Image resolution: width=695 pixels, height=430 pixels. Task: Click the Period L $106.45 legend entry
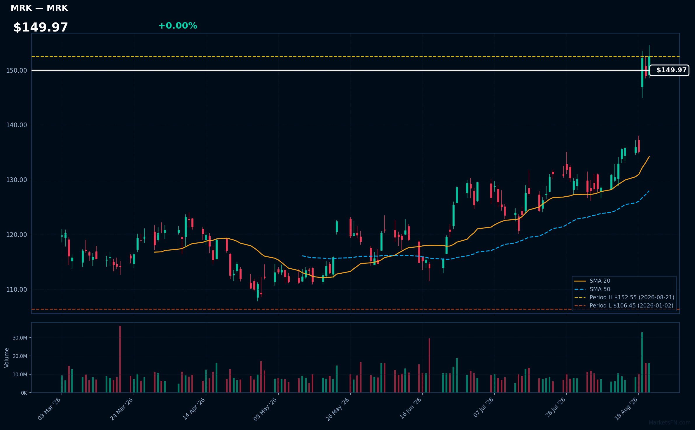[624, 306]
